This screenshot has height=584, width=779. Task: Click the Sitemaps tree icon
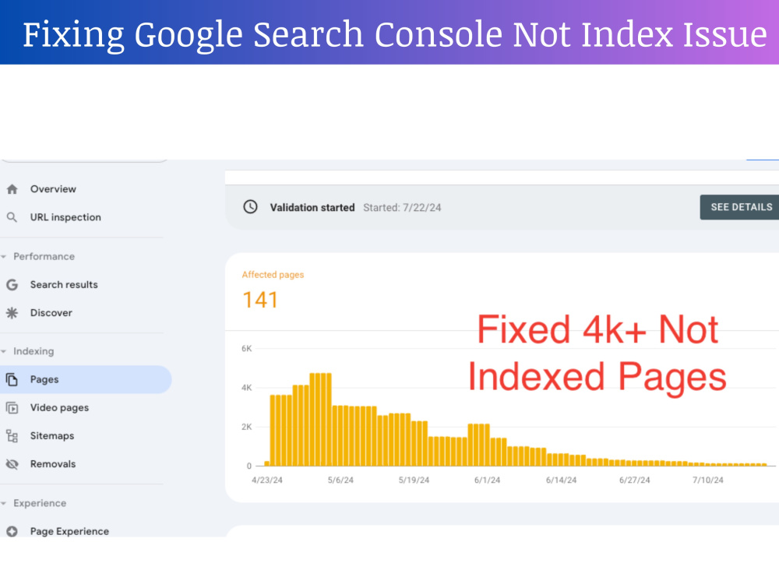coord(12,436)
